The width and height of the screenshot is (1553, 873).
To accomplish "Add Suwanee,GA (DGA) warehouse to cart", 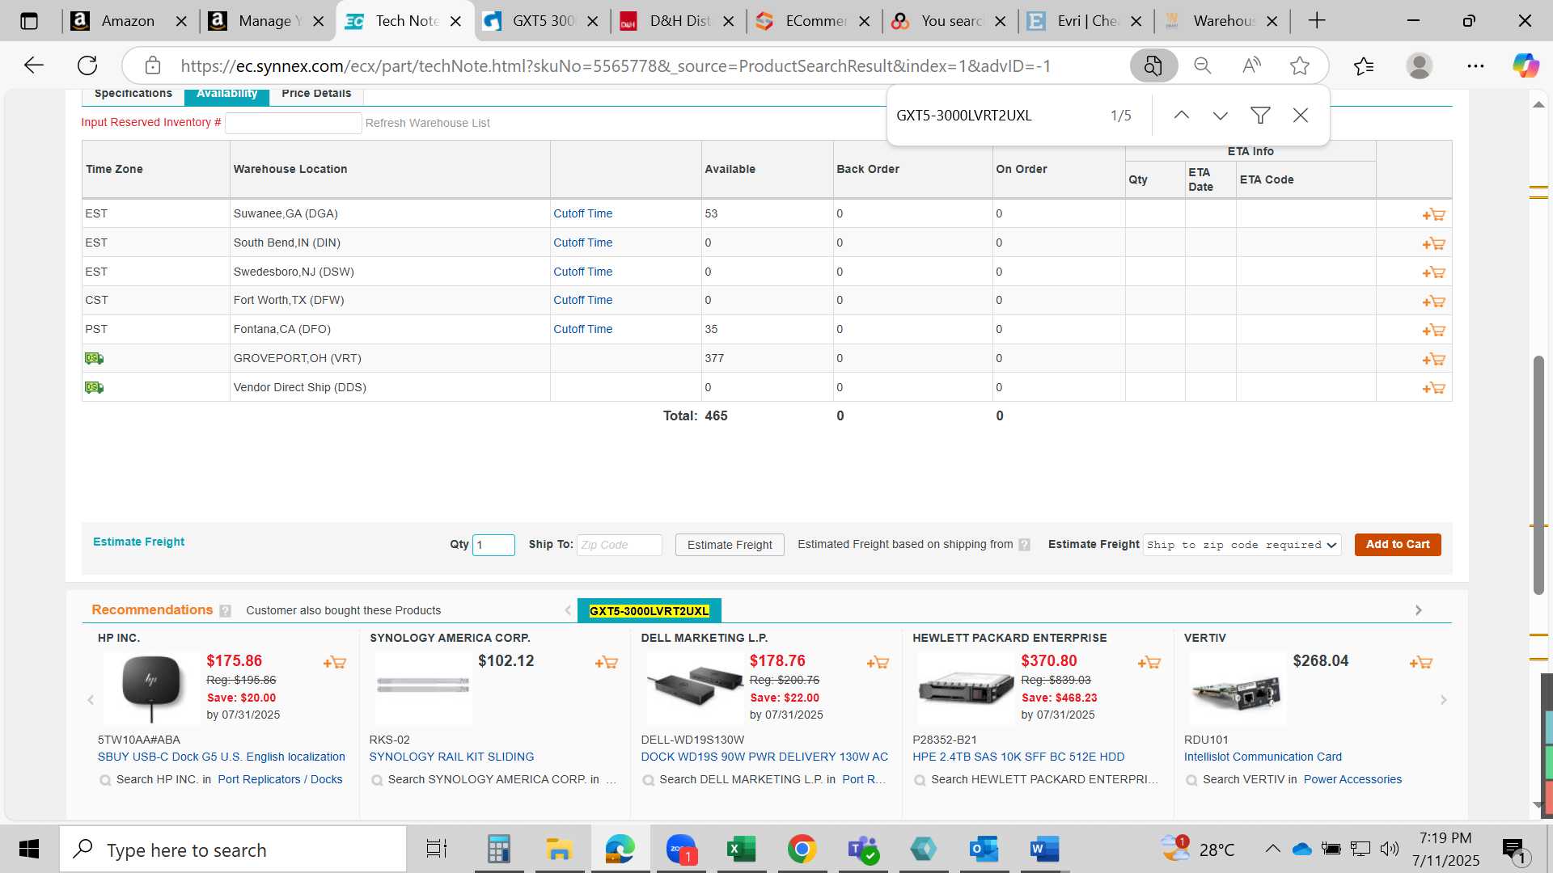I will (x=1433, y=214).
